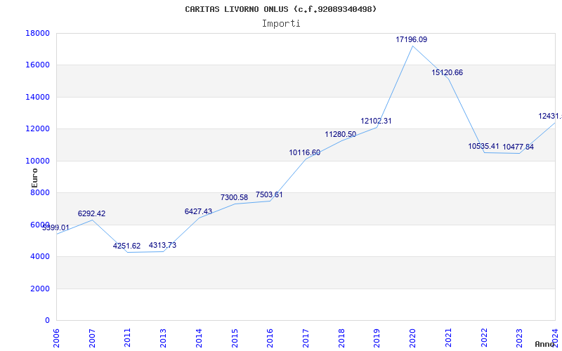Click the 18000 y-axis tick label
The height and width of the screenshot is (351, 562).
point(37,33)
